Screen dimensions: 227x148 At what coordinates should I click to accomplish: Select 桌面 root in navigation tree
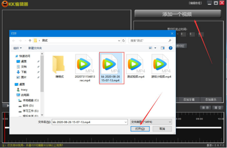click(20, 84)
